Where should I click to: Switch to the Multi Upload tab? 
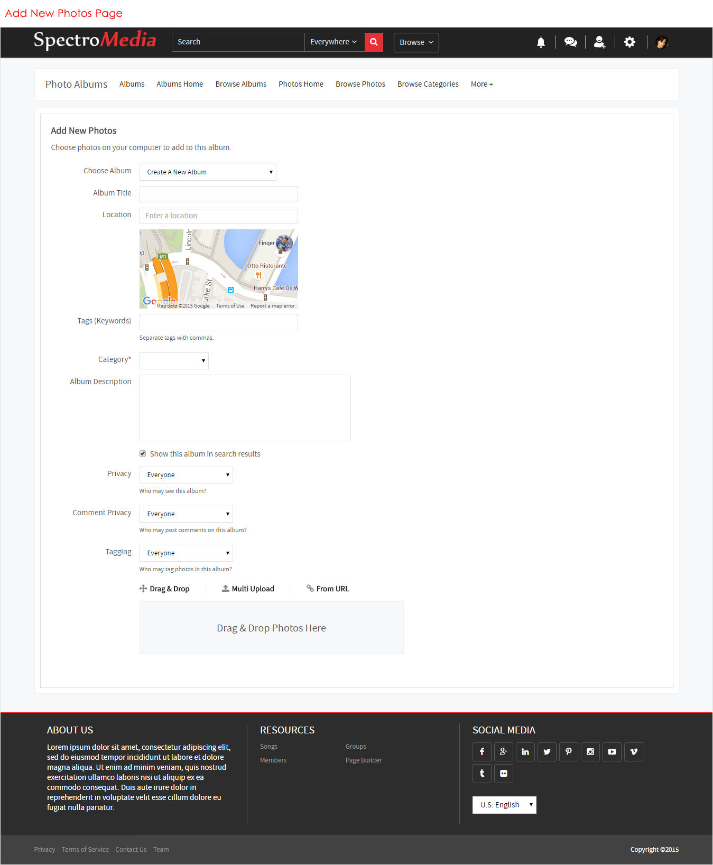[248, 589]
